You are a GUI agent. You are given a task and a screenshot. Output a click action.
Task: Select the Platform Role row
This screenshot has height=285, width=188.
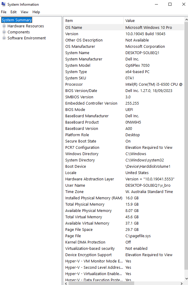[124, 135]
